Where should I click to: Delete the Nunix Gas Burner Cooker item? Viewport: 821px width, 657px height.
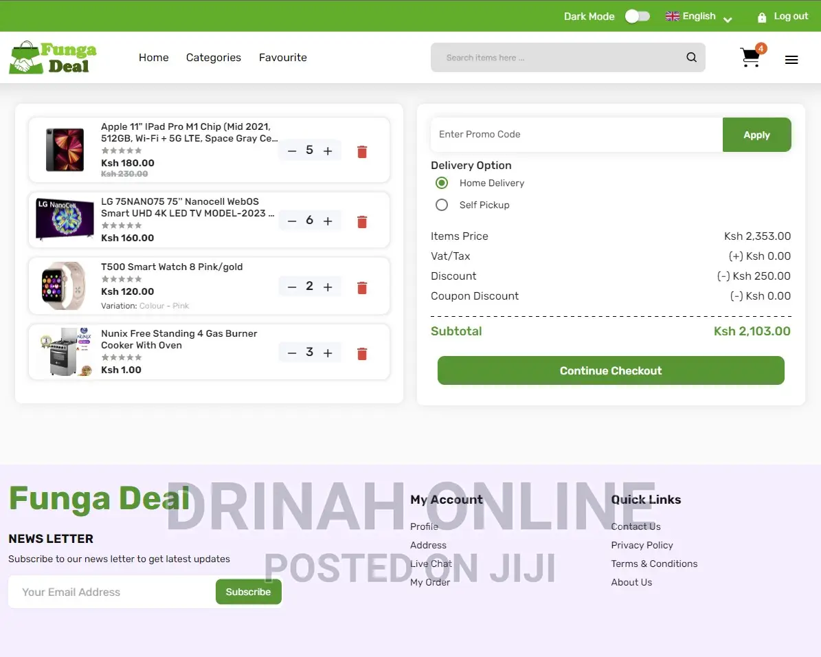[x=362, y=354]
